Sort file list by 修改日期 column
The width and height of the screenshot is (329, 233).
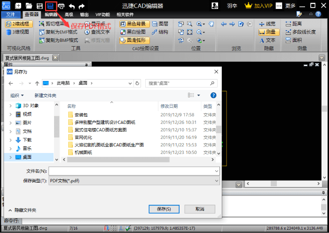coord(169,106)
